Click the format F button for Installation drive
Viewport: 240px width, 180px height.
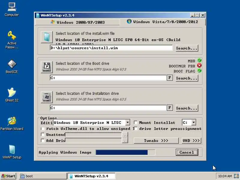(x=169, y=108)
